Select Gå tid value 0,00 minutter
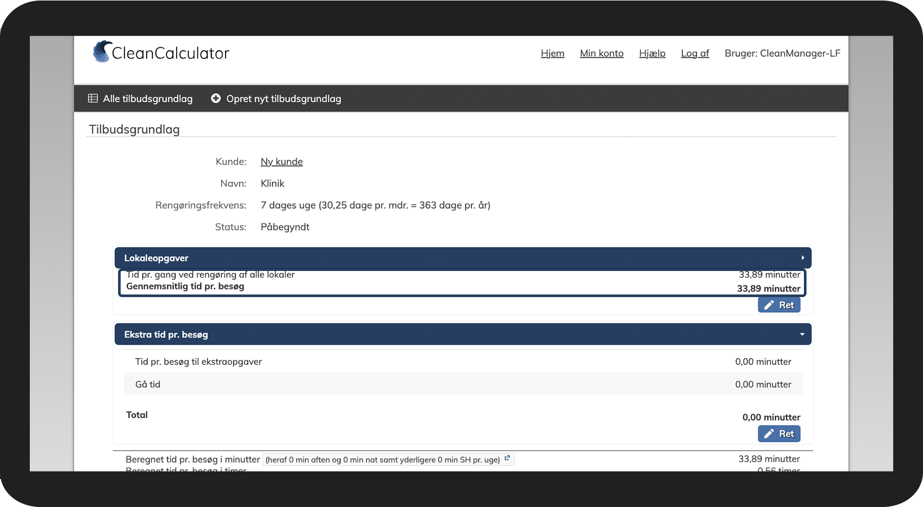The image size is (923, 507). tap(763, 384)
